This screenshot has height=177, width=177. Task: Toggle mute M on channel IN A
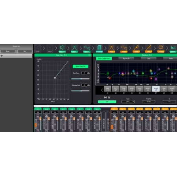pos(35,120)
